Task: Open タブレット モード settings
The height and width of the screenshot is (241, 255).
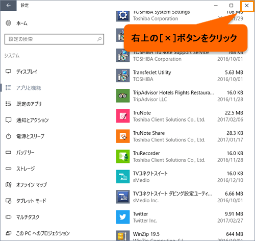Action: click(31, 201)
